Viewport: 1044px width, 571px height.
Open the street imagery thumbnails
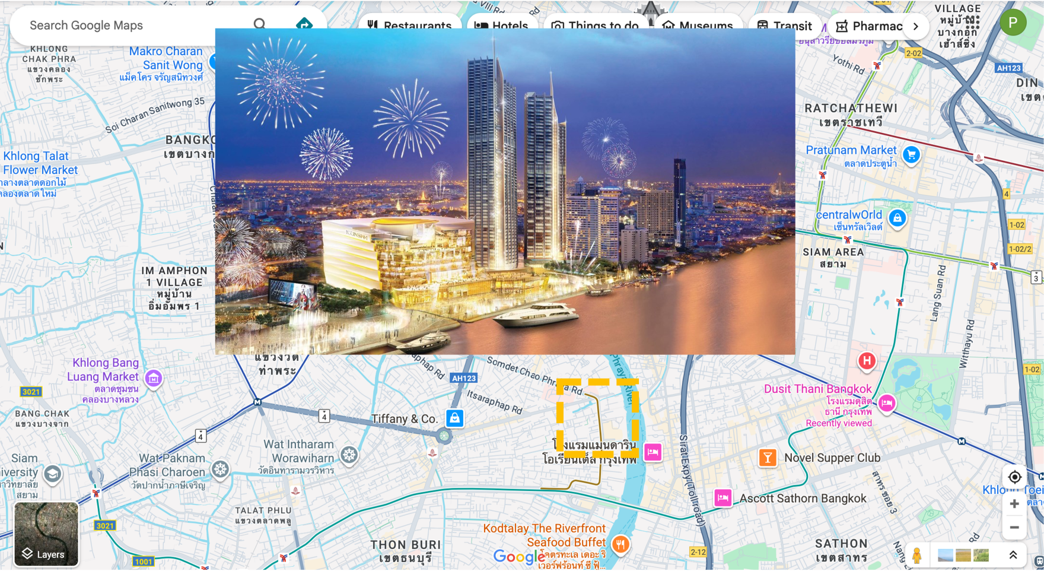963,556
